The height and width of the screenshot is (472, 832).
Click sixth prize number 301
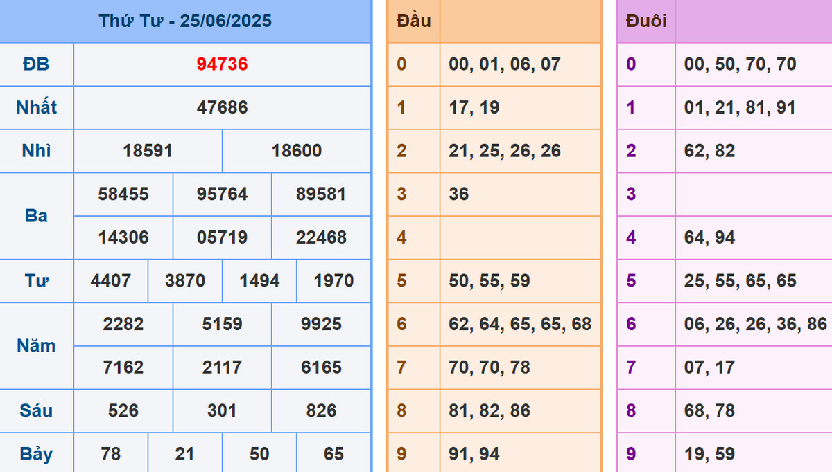[222, 410]
